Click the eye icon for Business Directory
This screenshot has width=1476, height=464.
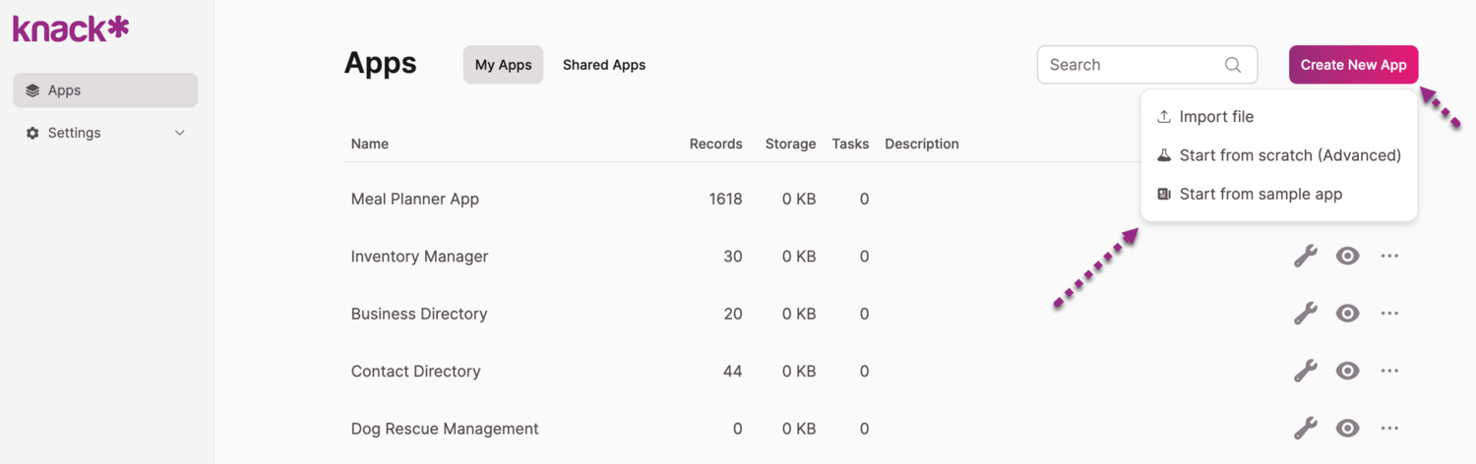(1347, 314)
